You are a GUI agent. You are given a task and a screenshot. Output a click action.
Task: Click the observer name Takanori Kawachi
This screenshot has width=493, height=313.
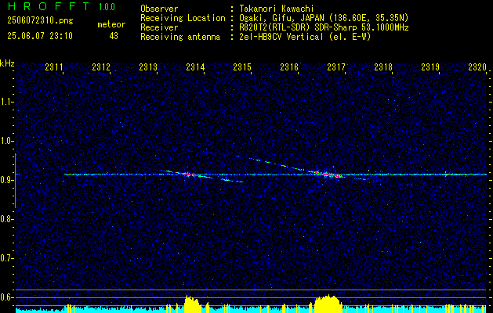click(276, 9)
